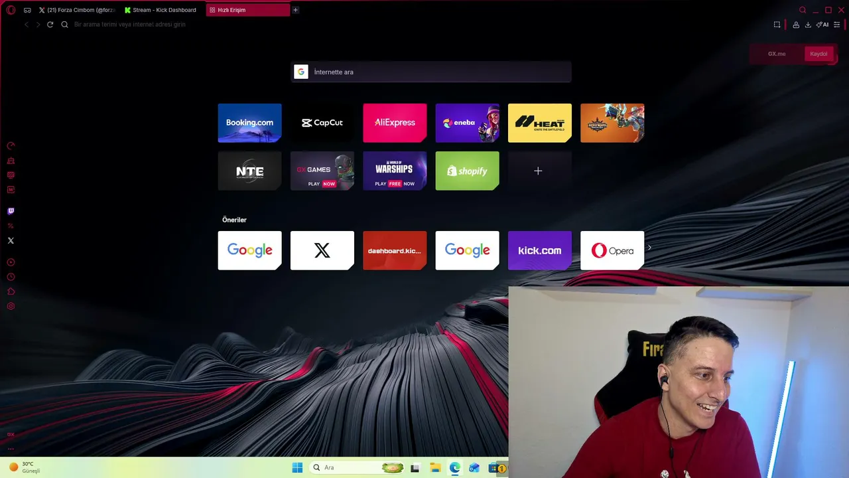Open the Windows Start button
The image size is (849, 478).
coord(297,467)
